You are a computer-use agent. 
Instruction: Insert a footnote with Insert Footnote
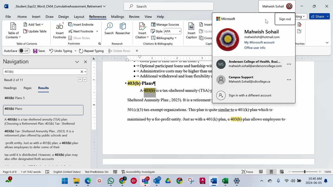pos(60,31)
